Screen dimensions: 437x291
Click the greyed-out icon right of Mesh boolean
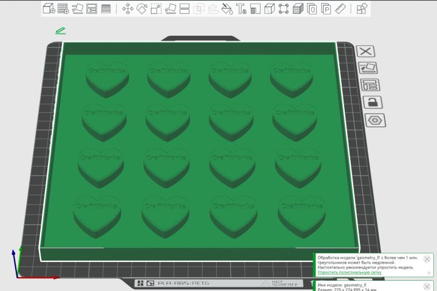click(x=213, y=8)
